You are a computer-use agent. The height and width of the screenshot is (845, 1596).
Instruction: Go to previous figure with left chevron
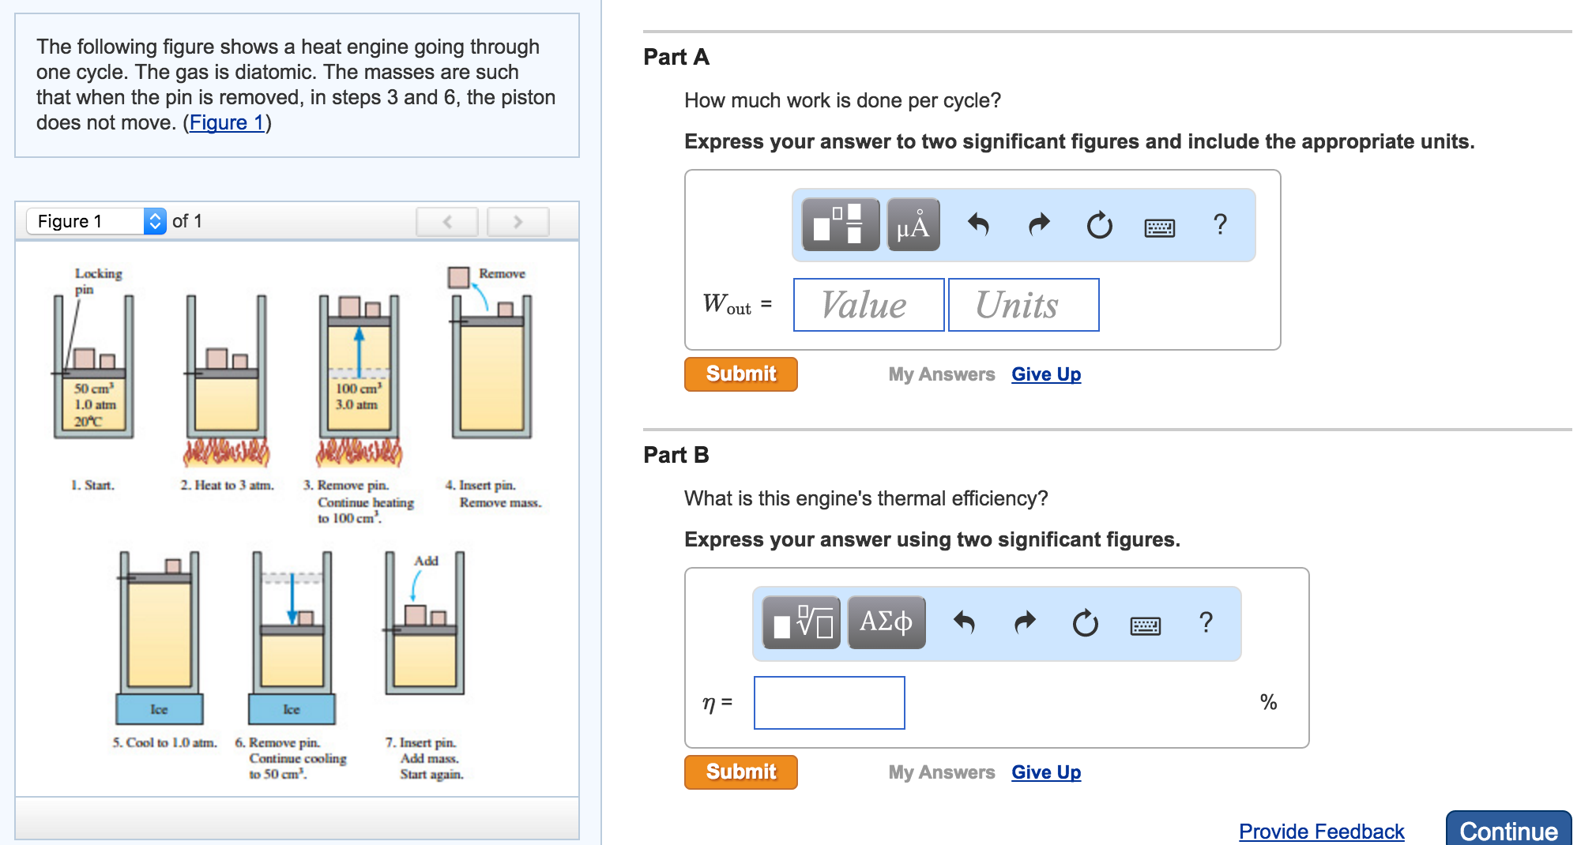(x=446, y=222)
